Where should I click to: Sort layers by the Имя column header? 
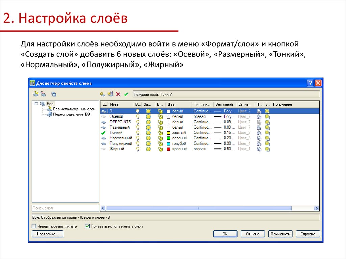point(120,105)
